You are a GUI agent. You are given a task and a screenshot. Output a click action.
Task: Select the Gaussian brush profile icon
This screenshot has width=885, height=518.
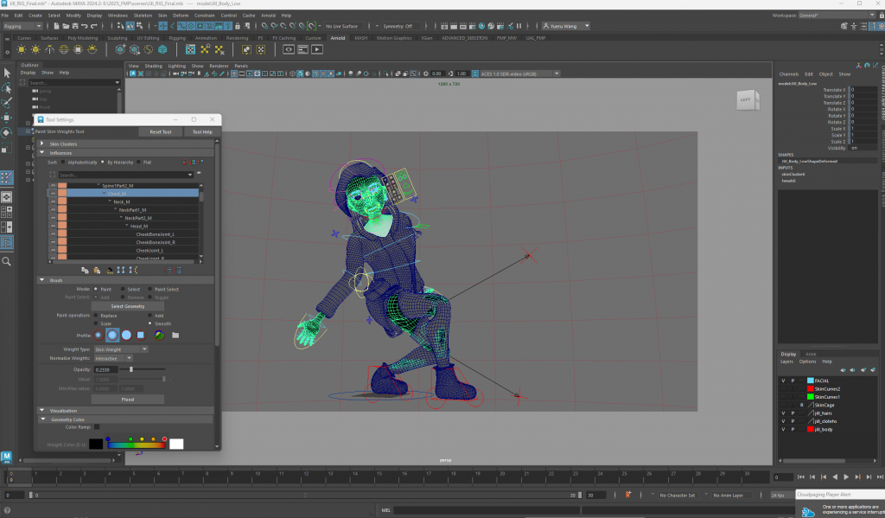point(97,335)
